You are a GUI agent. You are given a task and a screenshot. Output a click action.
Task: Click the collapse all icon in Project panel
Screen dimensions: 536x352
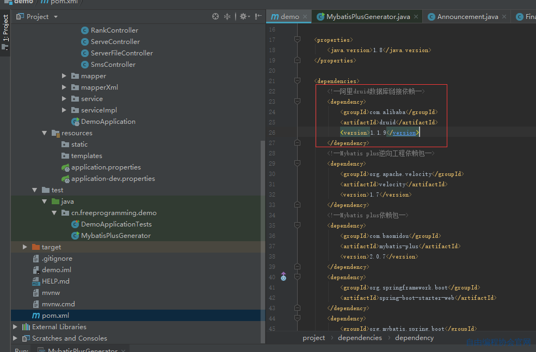click(x=227, y=16)
